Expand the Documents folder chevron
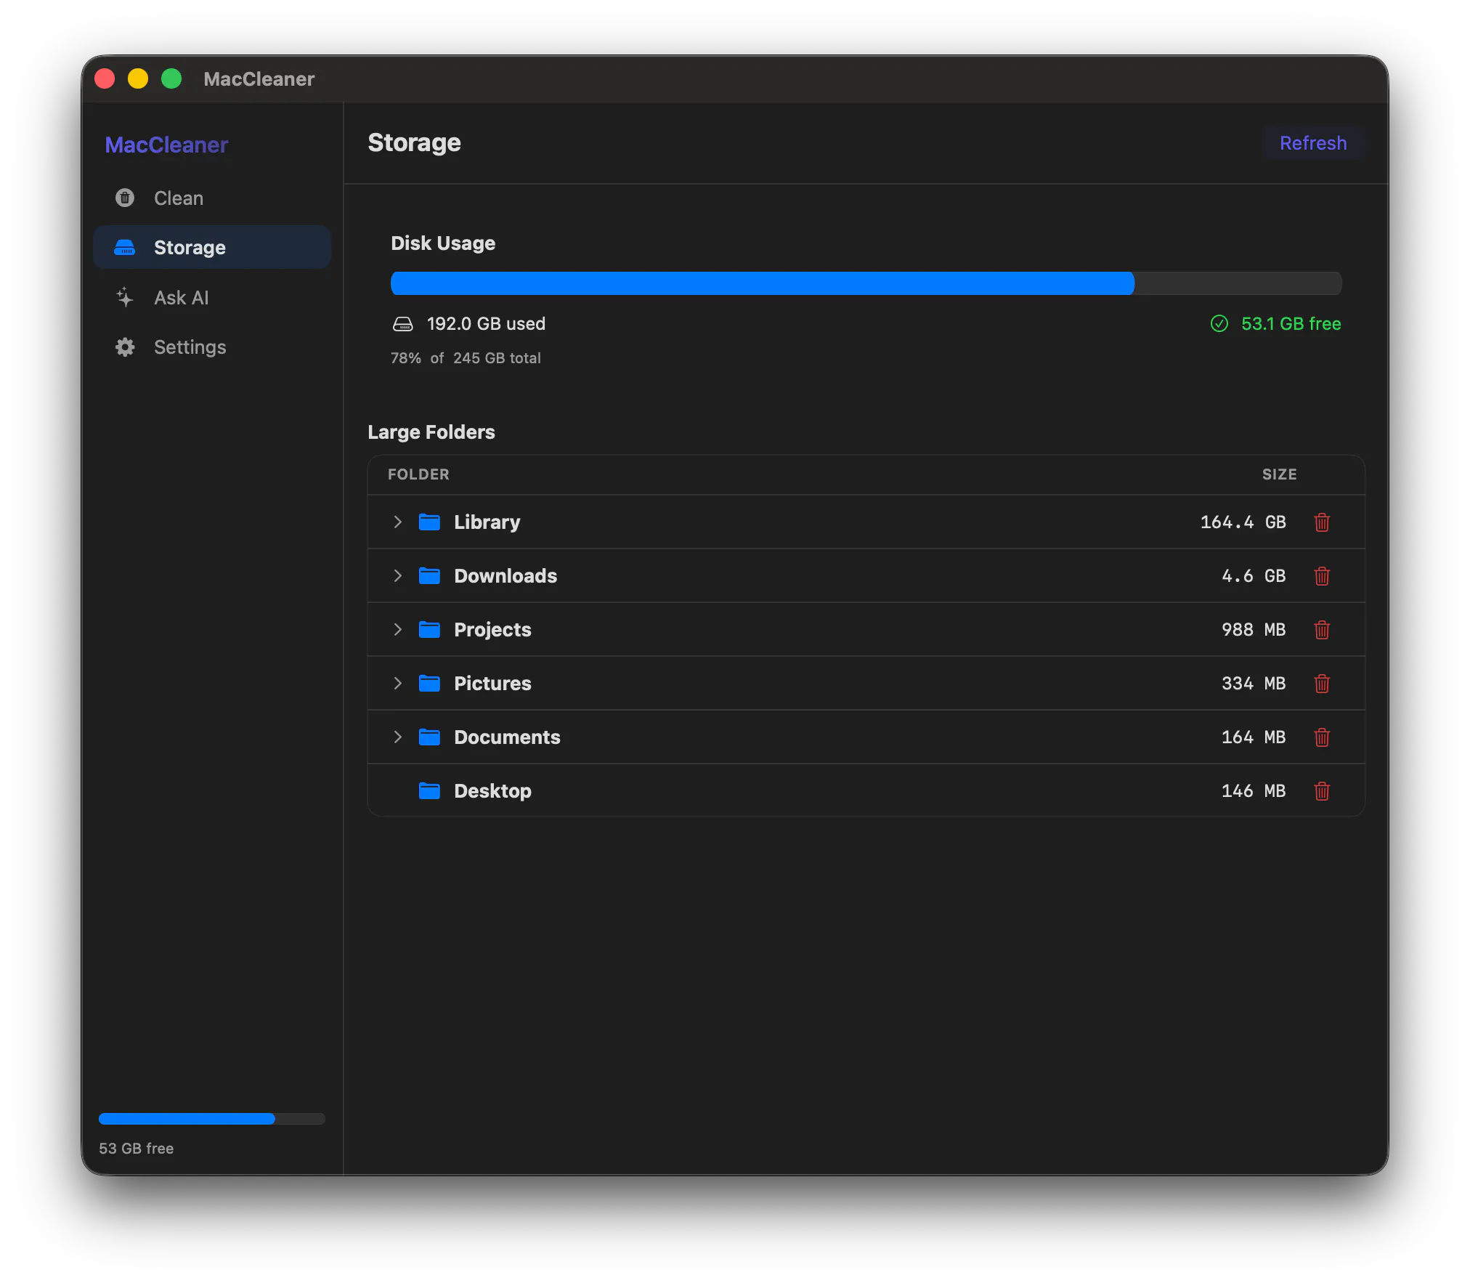1470x1283 pixels. (397, 737)
